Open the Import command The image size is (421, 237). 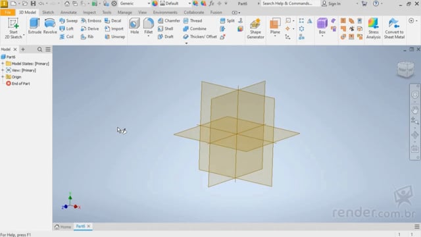(x=114, y=28)
